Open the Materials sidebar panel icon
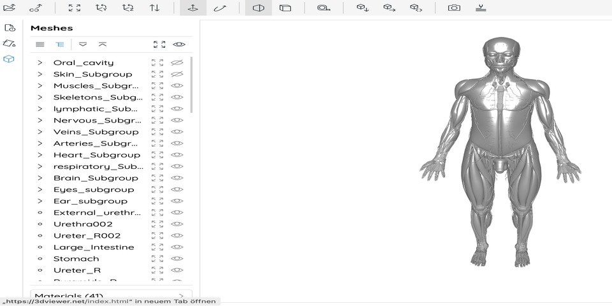Image resolution: width=612 pixels, height=306 pixels. pos(10,43)
